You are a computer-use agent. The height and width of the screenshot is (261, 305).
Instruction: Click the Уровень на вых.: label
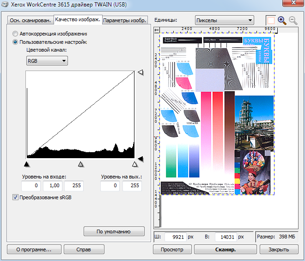coord(122,177)
